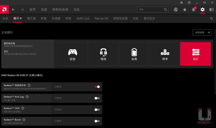Open the help question mark in title bar
This screenshot has height=128, width=216.
(189, 2)
